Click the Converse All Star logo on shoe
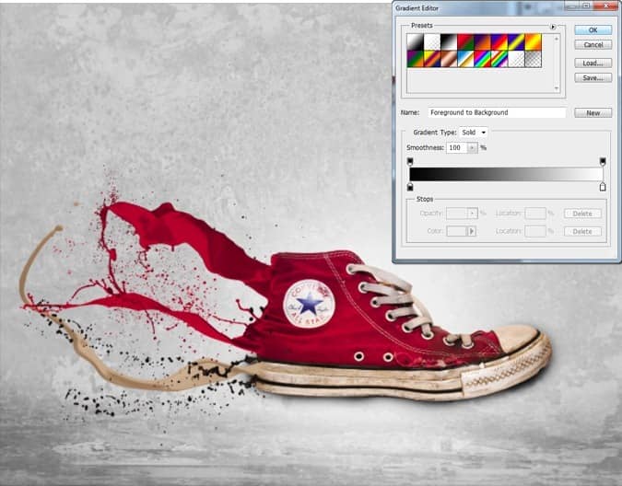 coord(309,304)
